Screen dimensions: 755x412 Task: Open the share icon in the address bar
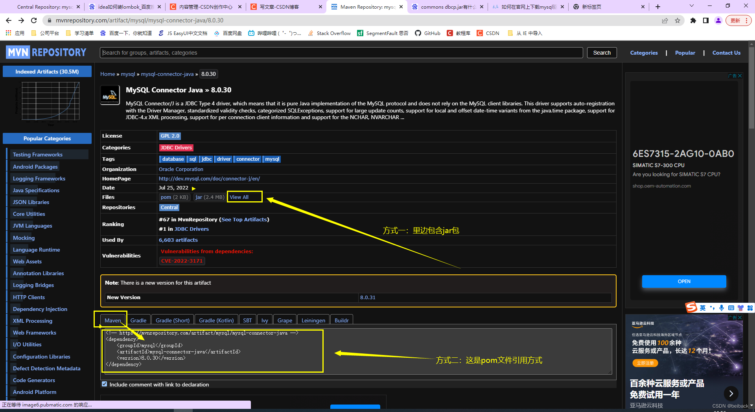665,20
